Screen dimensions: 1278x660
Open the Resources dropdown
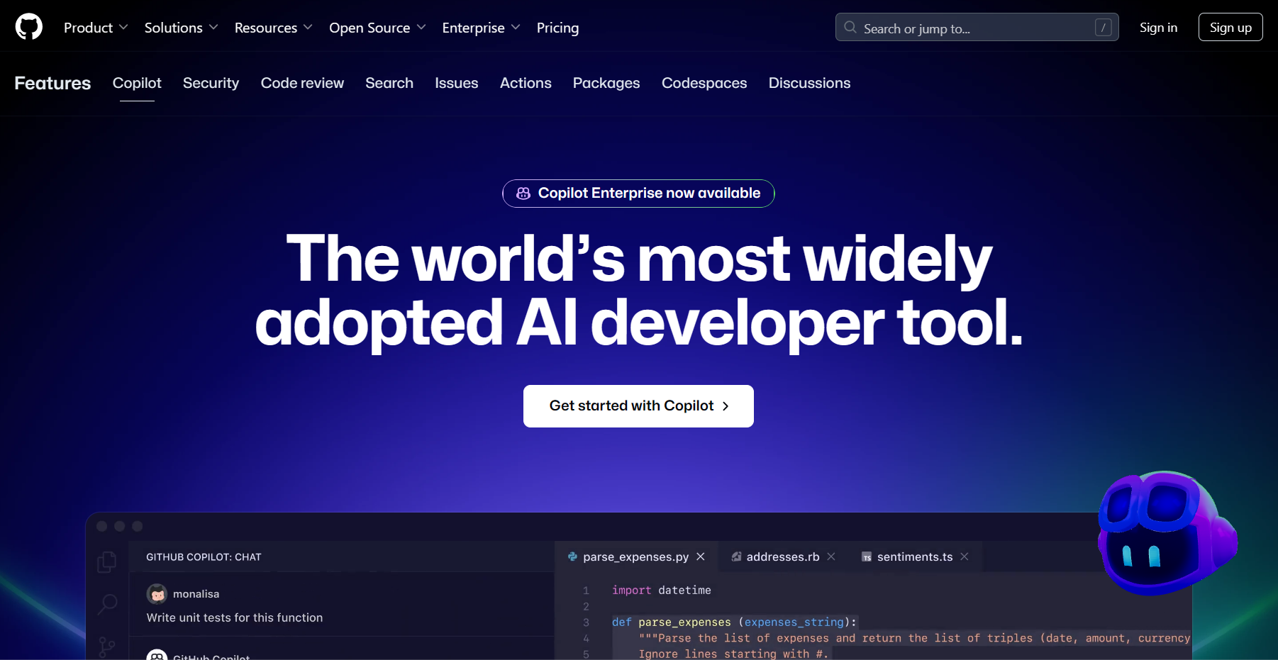(x=273, y=28)
